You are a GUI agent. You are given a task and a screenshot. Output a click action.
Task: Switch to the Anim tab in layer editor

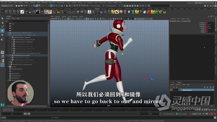179,82
